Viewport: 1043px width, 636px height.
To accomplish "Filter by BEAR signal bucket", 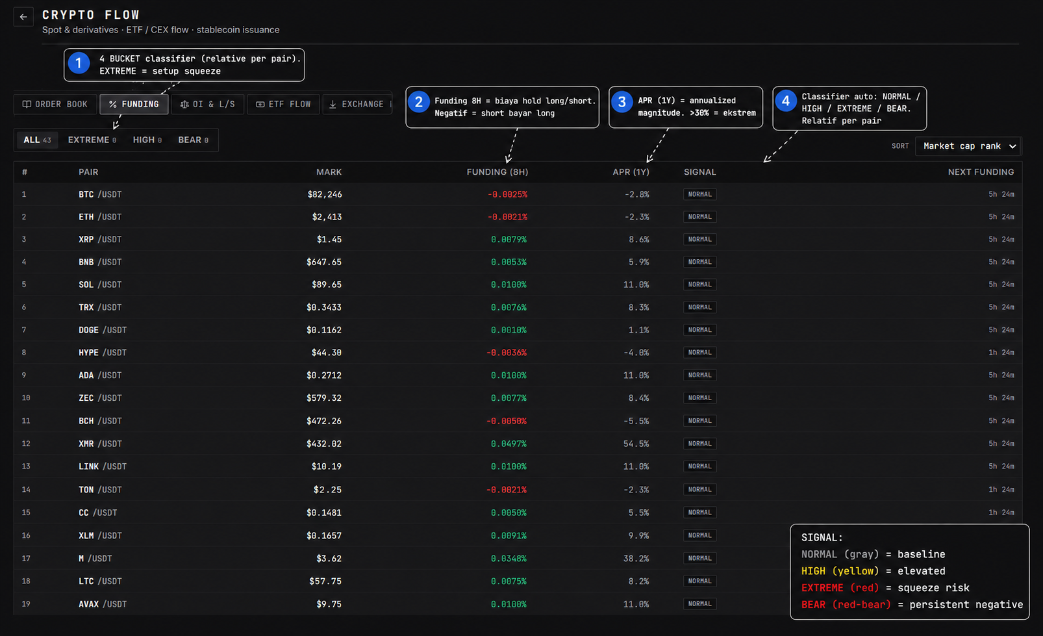I will 194,140.
